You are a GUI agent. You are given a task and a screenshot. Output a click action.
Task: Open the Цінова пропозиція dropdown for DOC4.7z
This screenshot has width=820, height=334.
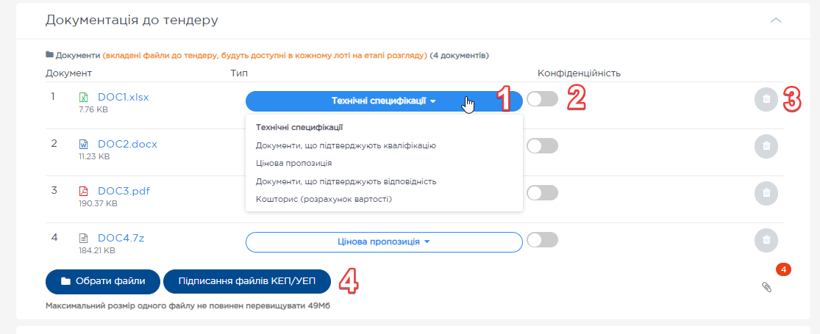tap(383, 242)
